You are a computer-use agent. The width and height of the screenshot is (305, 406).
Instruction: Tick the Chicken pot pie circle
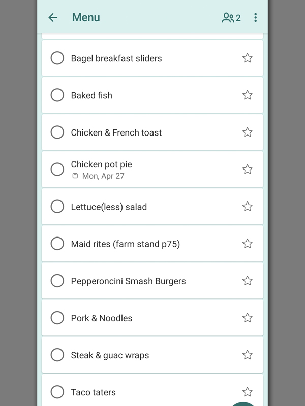tap(57, 170)
